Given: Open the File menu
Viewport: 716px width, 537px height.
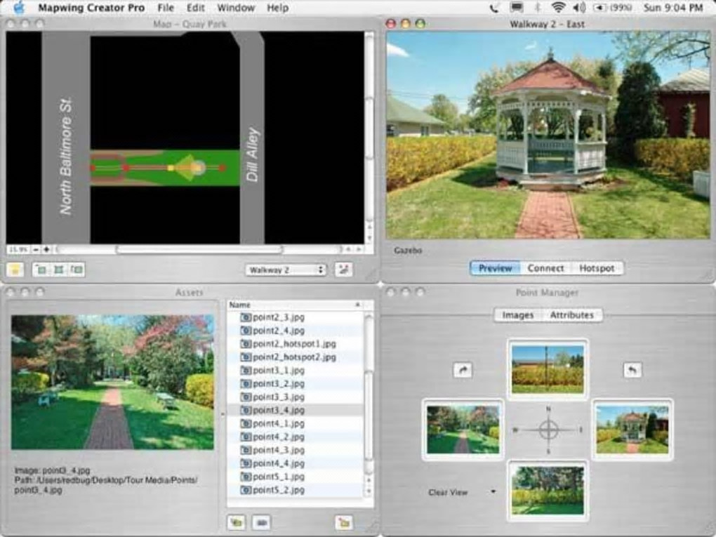Looking at the screenshot, I should coord(165,8).
